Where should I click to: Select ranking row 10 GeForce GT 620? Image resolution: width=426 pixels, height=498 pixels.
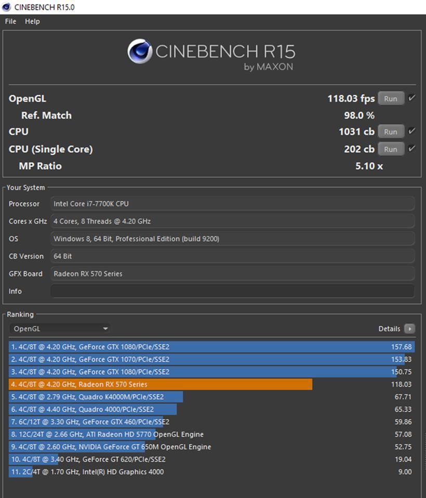coord(212,459)
